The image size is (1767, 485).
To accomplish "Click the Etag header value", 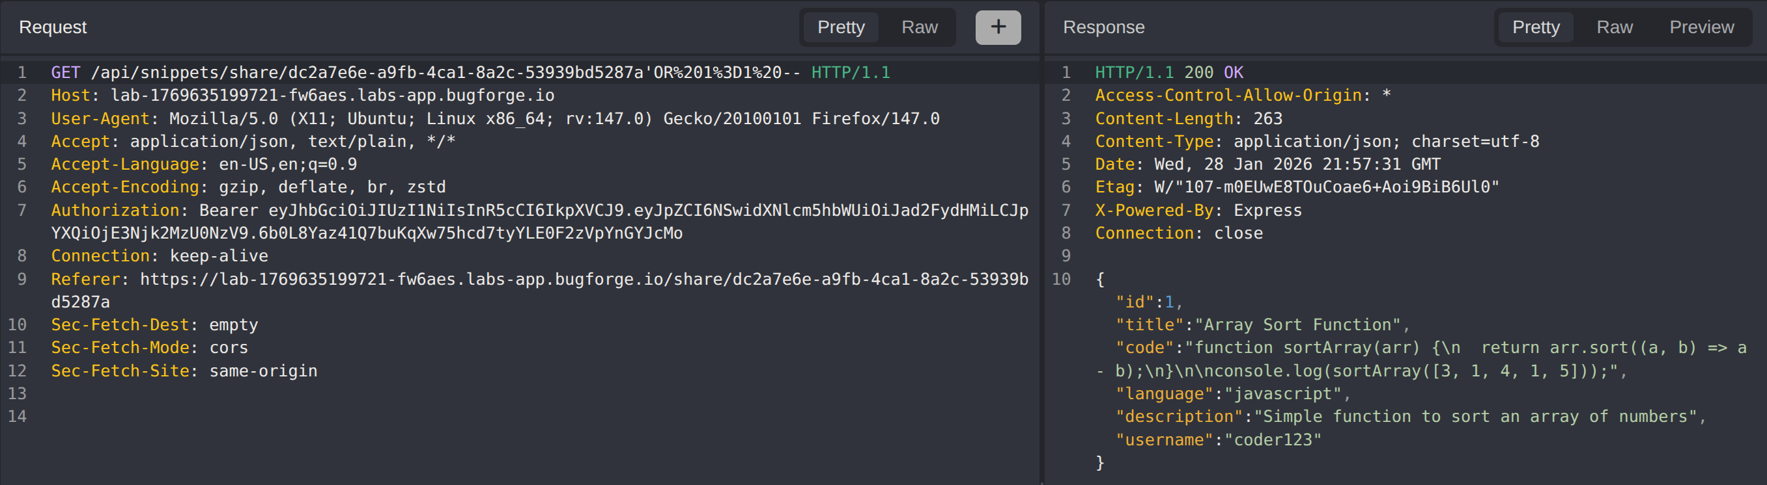I will [x=1326, y=187].
